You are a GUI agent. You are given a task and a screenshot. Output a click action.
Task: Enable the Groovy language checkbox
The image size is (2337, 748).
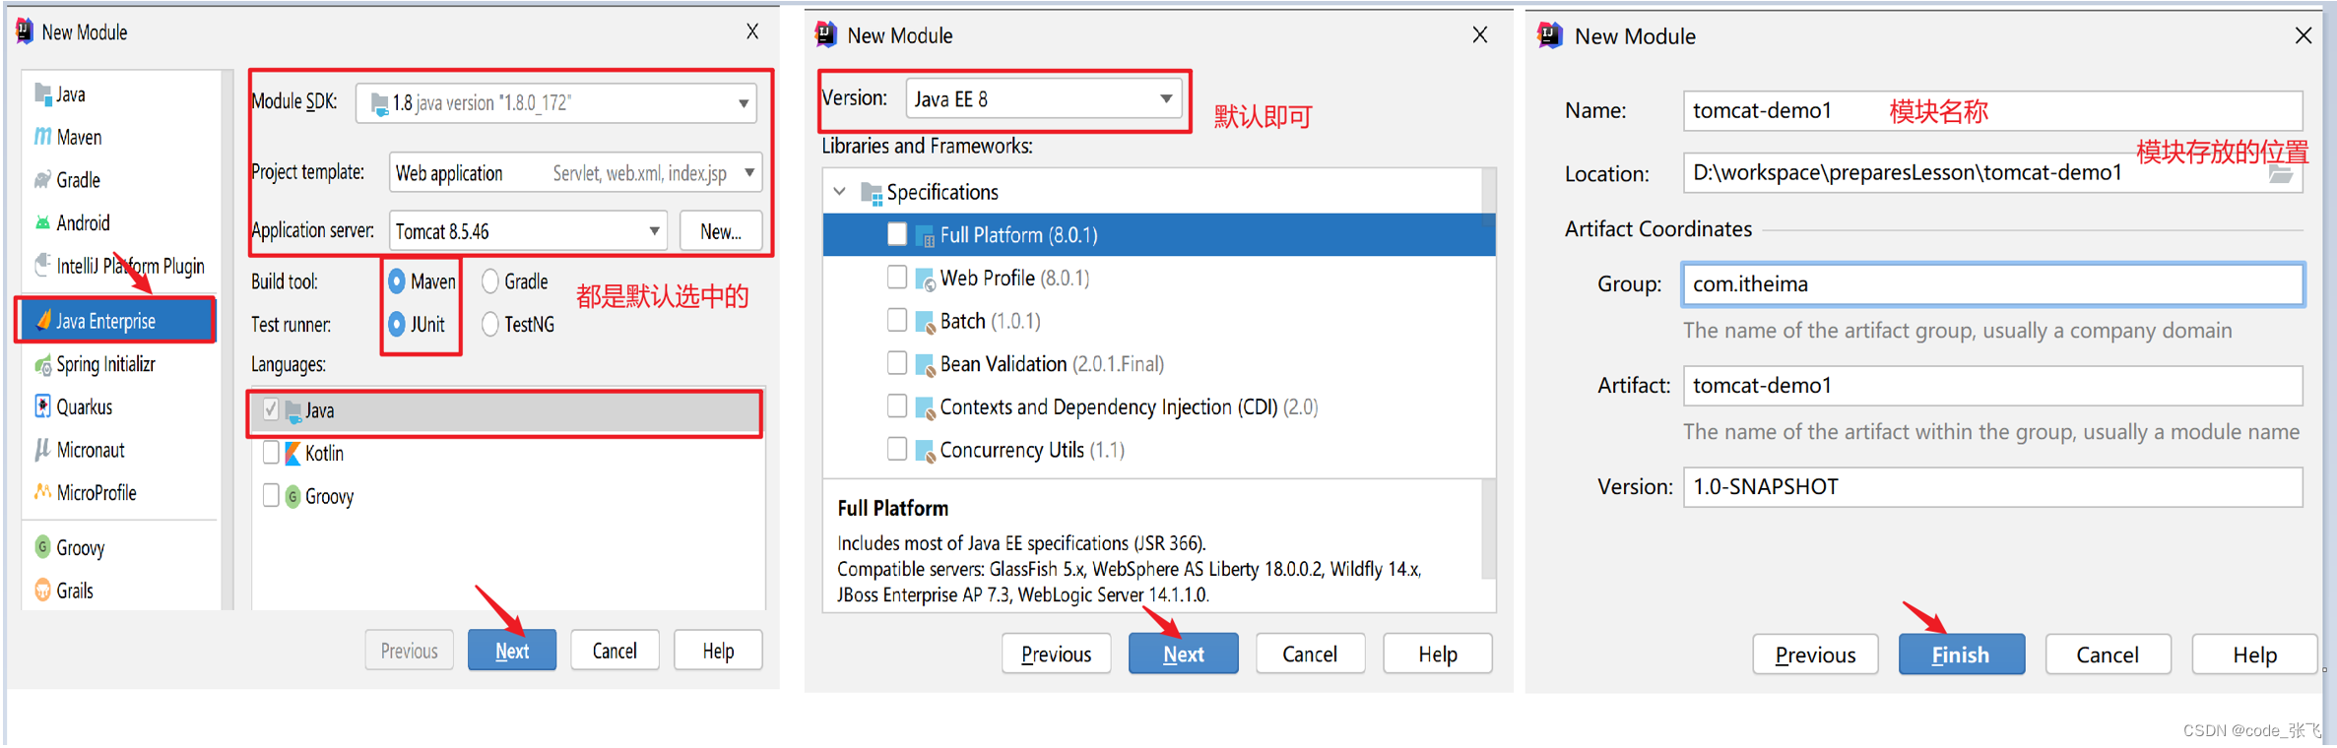271,495
